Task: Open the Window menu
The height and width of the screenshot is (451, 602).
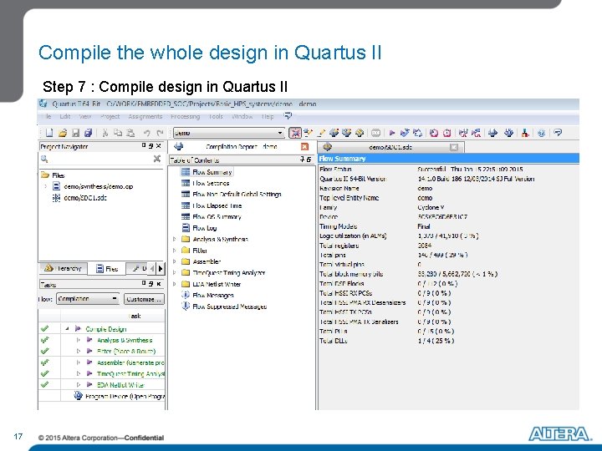Action: click(x=242, y=116)
